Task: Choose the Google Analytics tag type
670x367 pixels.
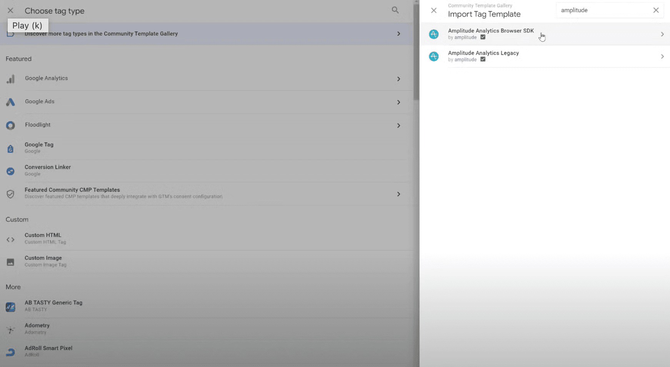Action: (x=207, y=79)
